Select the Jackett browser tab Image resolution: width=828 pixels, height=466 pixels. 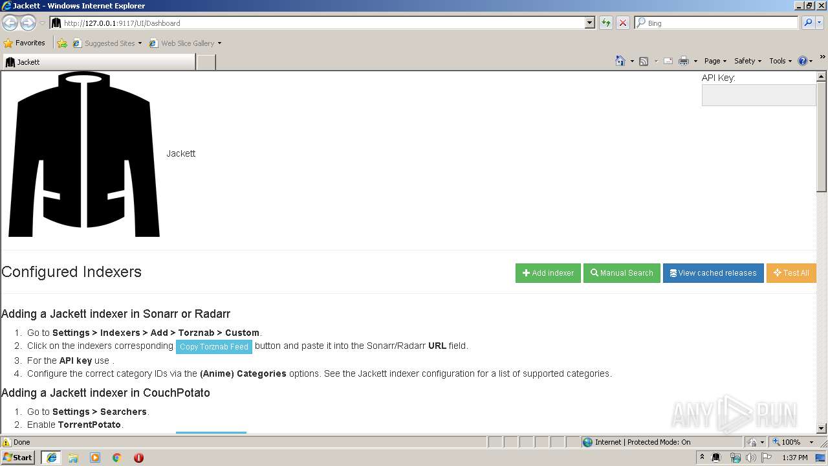click(x=98, y=62)
